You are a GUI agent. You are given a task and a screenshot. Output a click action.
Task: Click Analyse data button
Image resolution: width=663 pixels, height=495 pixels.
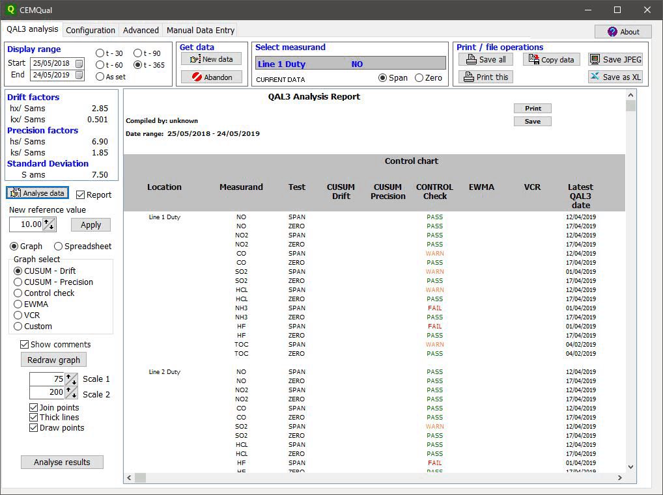point(37,193)
